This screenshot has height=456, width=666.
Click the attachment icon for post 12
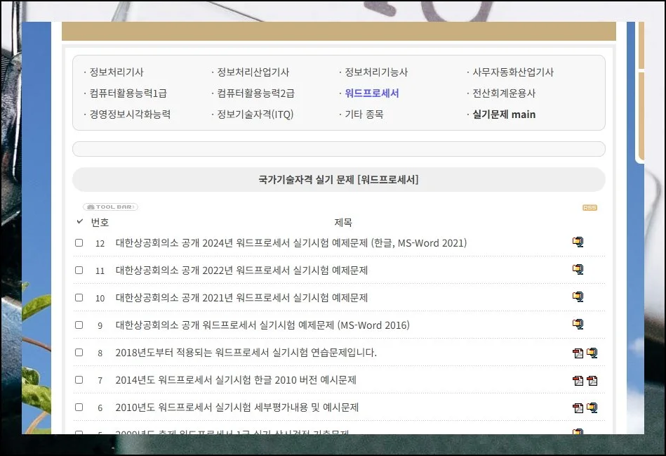point(578,242)
